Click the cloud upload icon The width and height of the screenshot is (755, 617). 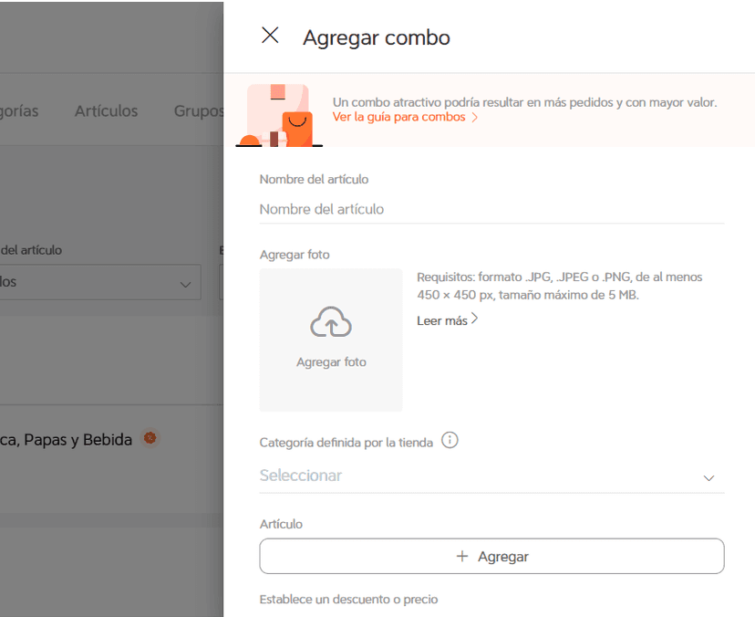click(x=331, y=322)
